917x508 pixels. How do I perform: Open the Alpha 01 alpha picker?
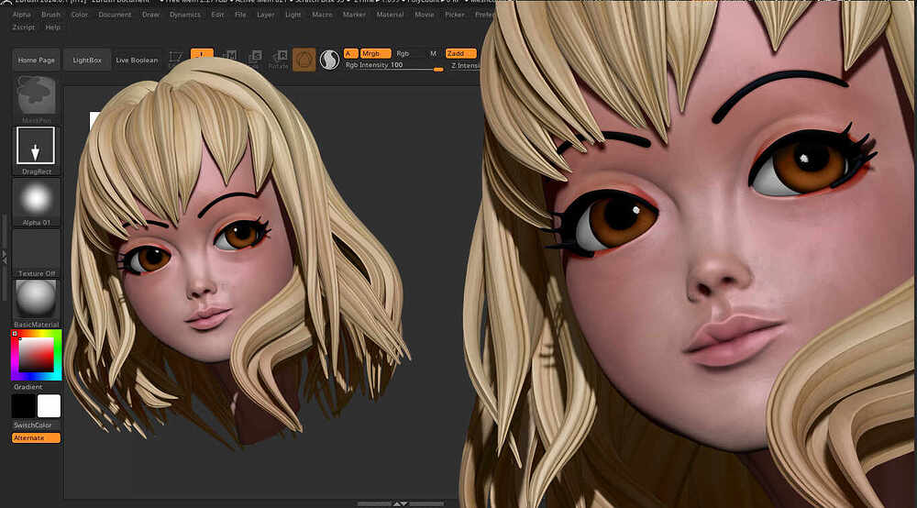tap(37, 202)
